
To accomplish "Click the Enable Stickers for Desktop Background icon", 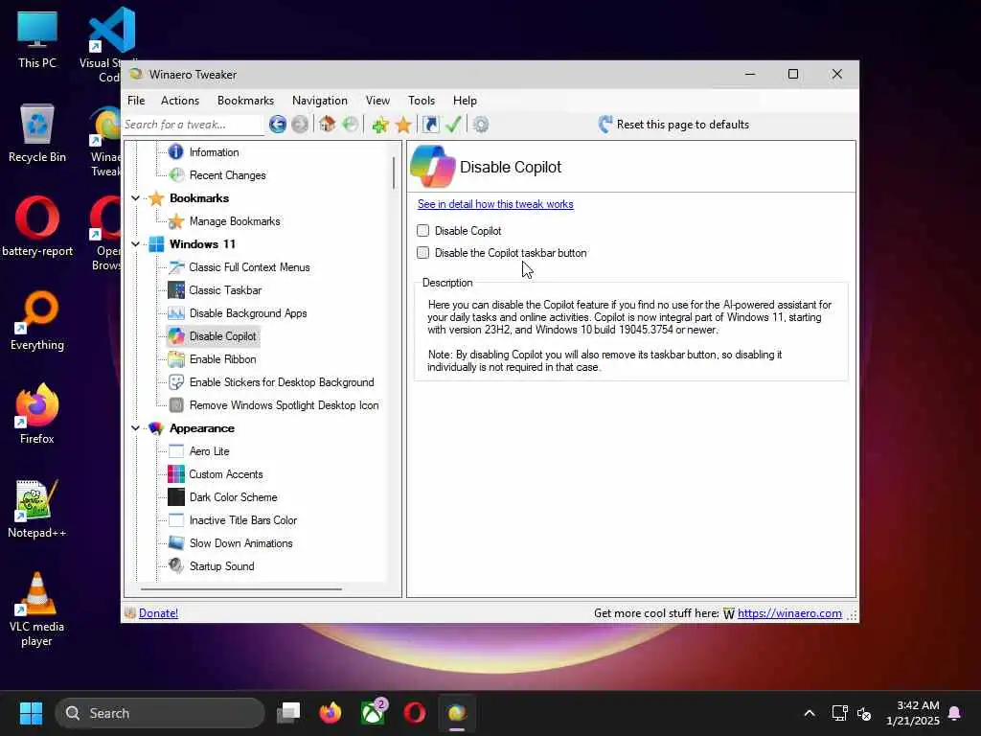I will [x=176, y=382].
